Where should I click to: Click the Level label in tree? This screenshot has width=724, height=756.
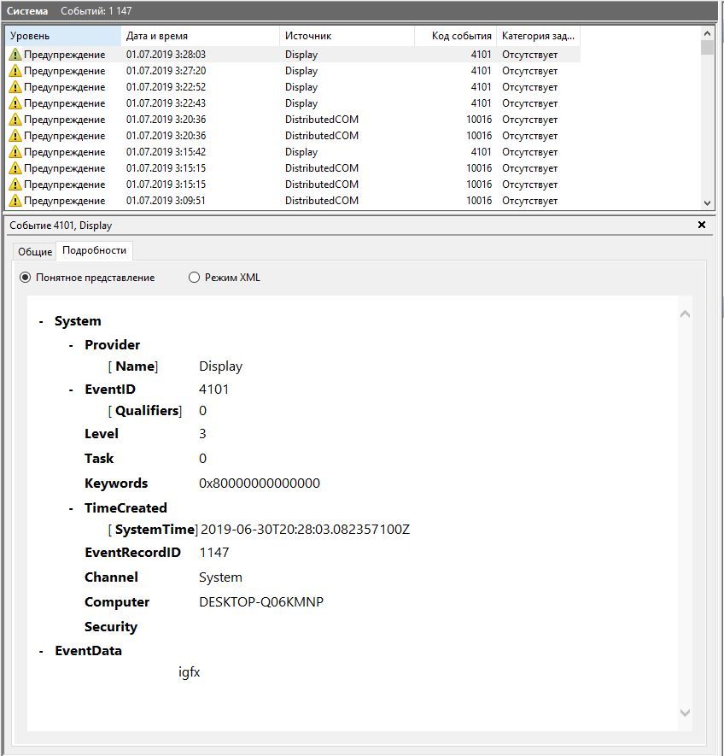pyautogui.click(x=102, y=434)
